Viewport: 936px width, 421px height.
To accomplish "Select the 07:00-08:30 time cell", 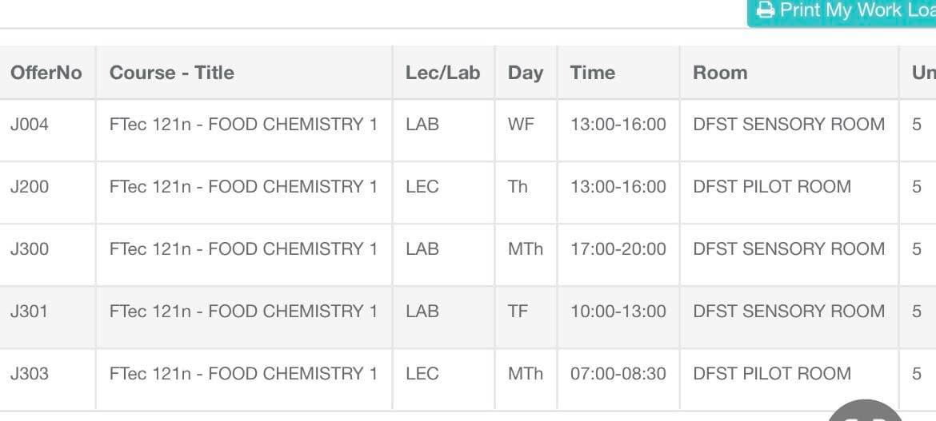I will 618,374.
